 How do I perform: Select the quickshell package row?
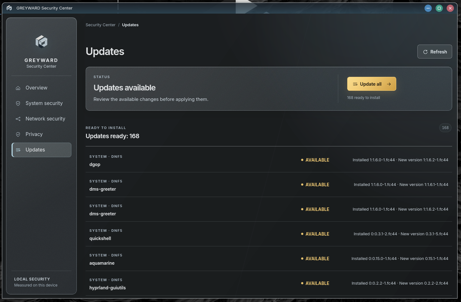[269, 234]
